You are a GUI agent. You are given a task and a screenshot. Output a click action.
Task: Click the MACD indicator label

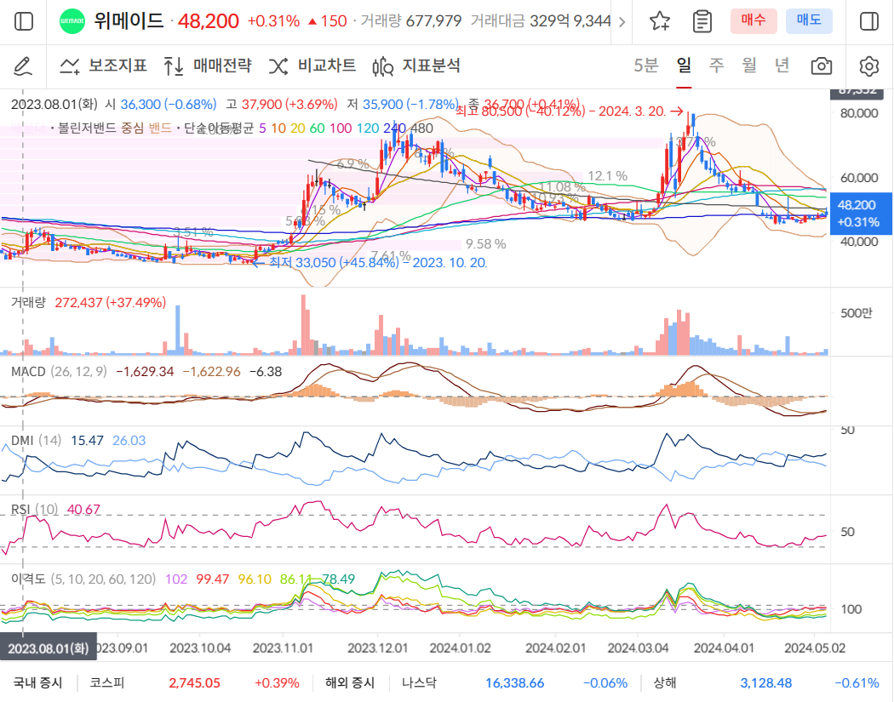pyautogui.click(x=28, y=372)
